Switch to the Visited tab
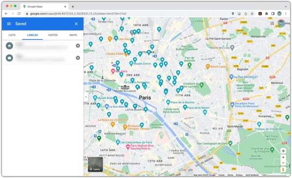Screen dimensions: 292x178 (53, 35)
